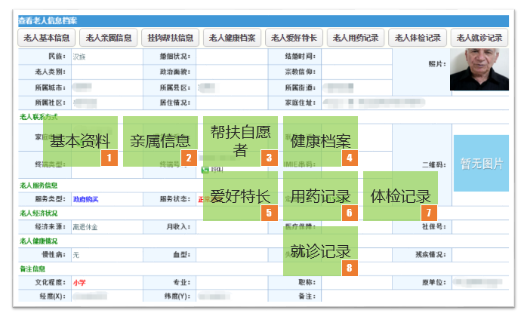Show the 老人就诊记录 tab

[479, 38]
